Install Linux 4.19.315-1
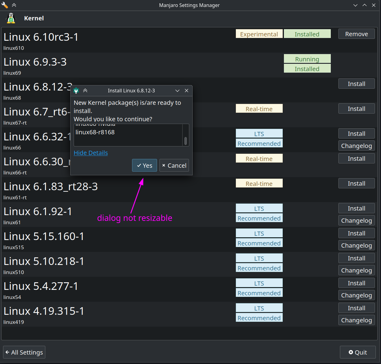The width and height of the screenshot is (381, 364). [357, 308]
